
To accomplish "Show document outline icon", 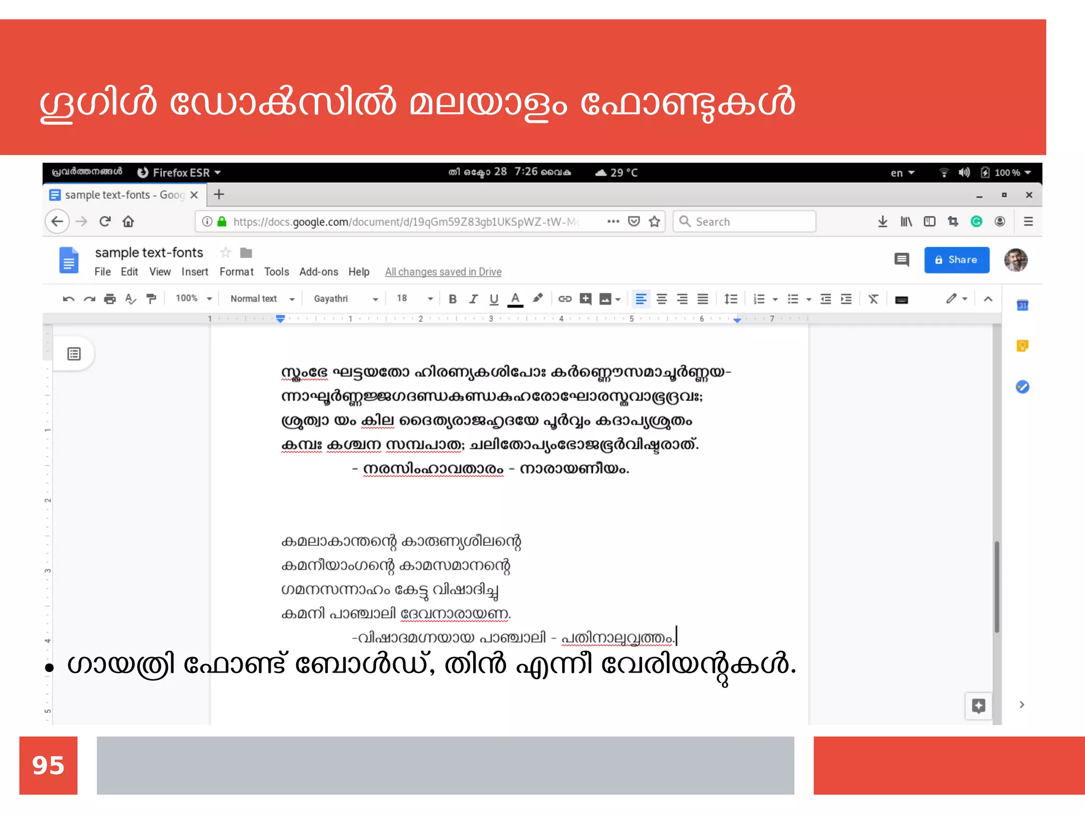I will 74,353.
